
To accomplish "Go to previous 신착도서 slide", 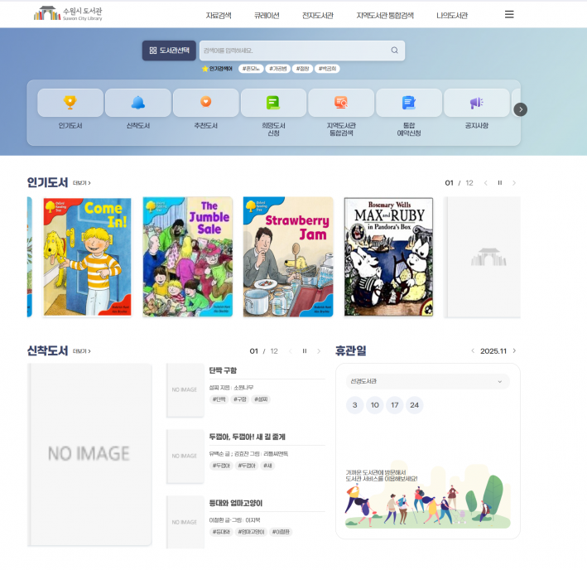I will [290, 351].
